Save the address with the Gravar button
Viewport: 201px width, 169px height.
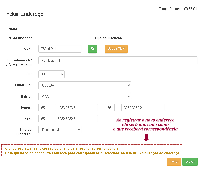pyautogui.click(x=190, y=162)
